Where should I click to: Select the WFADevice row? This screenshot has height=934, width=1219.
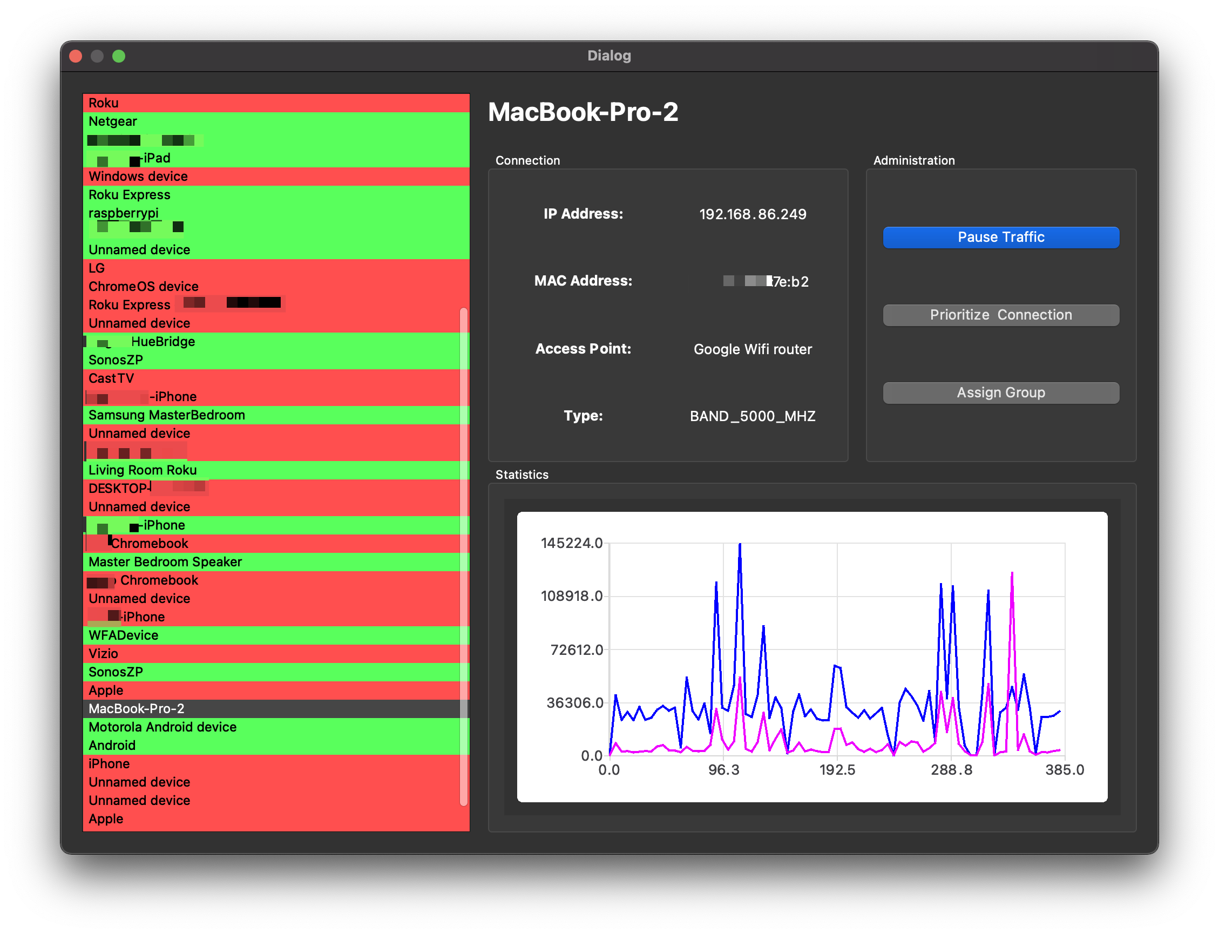[124, 635]
